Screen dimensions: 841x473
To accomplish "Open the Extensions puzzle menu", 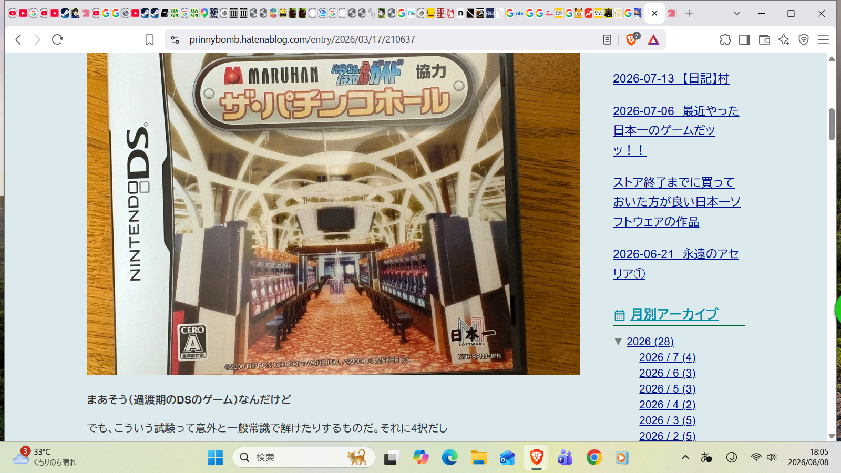I will 725,39.
